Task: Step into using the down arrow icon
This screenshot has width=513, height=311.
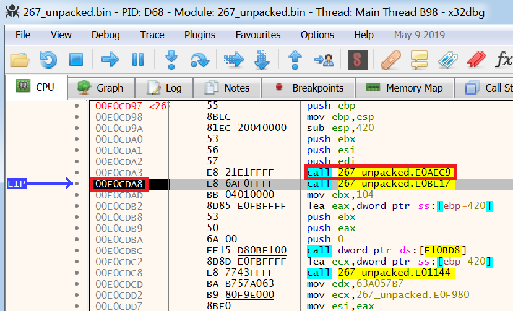Action: point(171,60)
